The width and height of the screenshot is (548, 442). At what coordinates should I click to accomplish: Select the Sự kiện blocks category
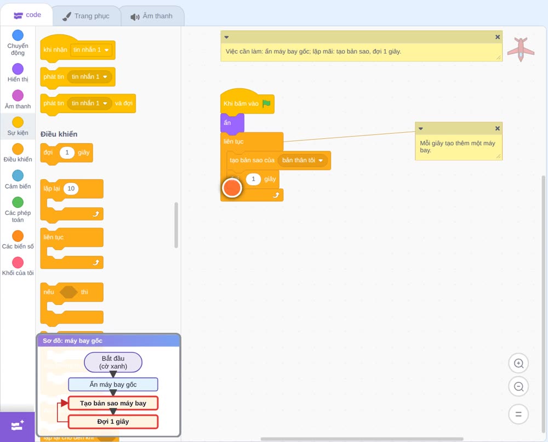tap(18, 126)
